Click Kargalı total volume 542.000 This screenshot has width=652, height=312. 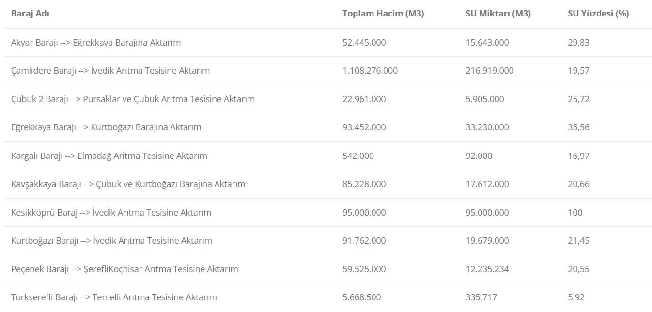coord(358,156)
